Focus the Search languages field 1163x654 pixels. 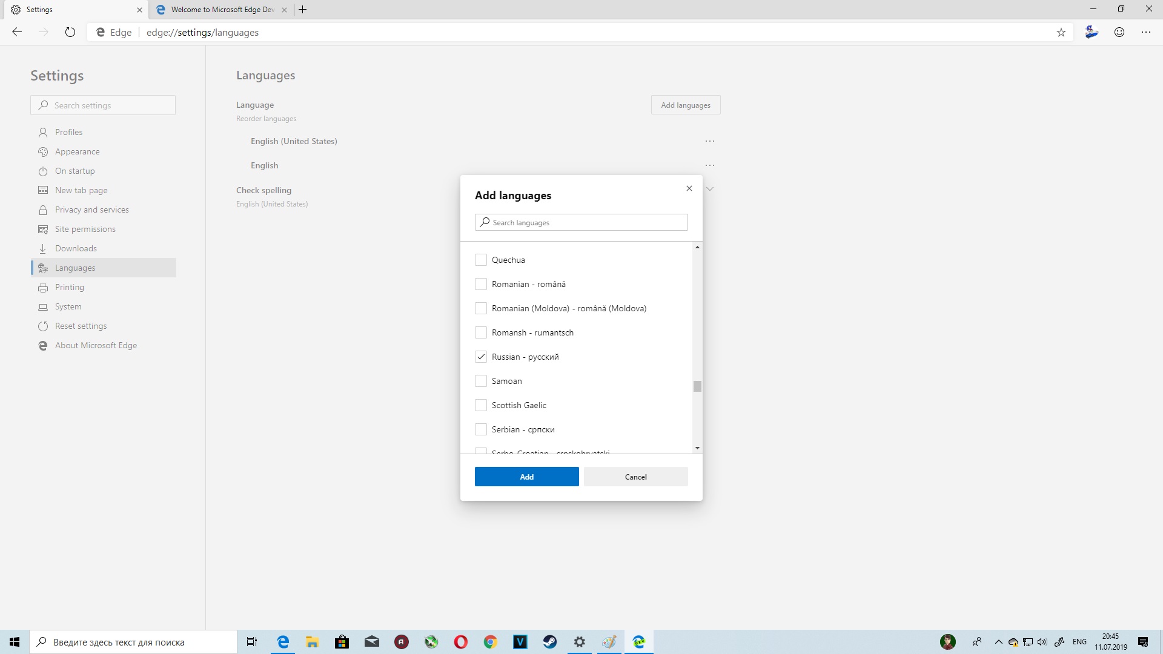click(581, 222)
